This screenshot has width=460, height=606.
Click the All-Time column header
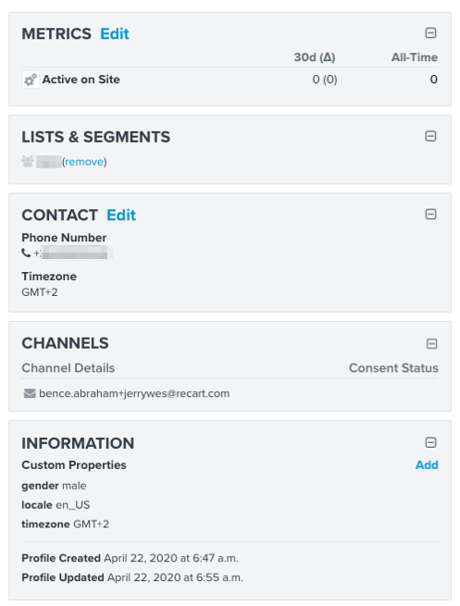click(x=415, y=57)
